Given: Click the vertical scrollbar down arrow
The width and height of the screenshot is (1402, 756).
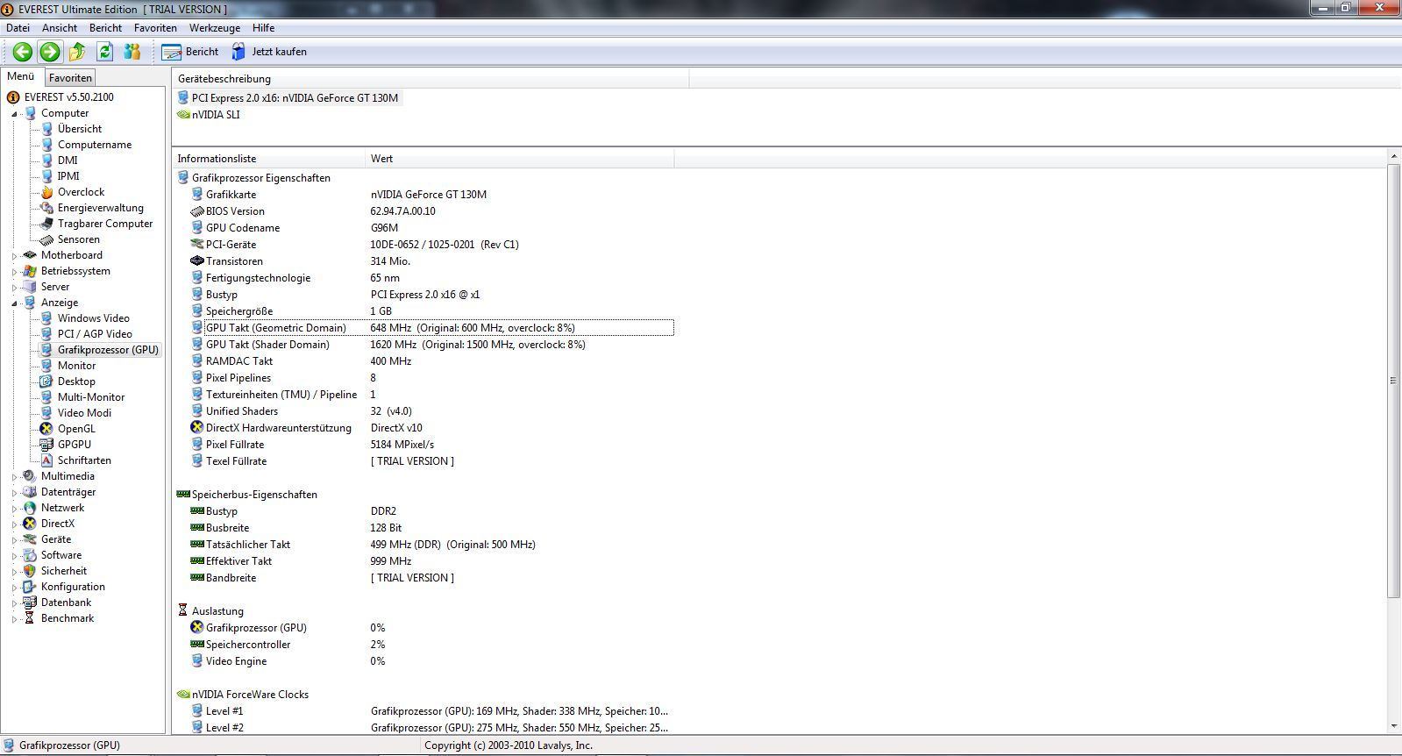Looking at the screenshot, I should pyautogui.click(x=1394, y=727).
